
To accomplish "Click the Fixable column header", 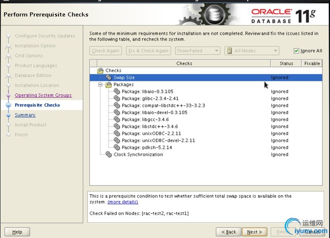I will (x=312, y=63).
